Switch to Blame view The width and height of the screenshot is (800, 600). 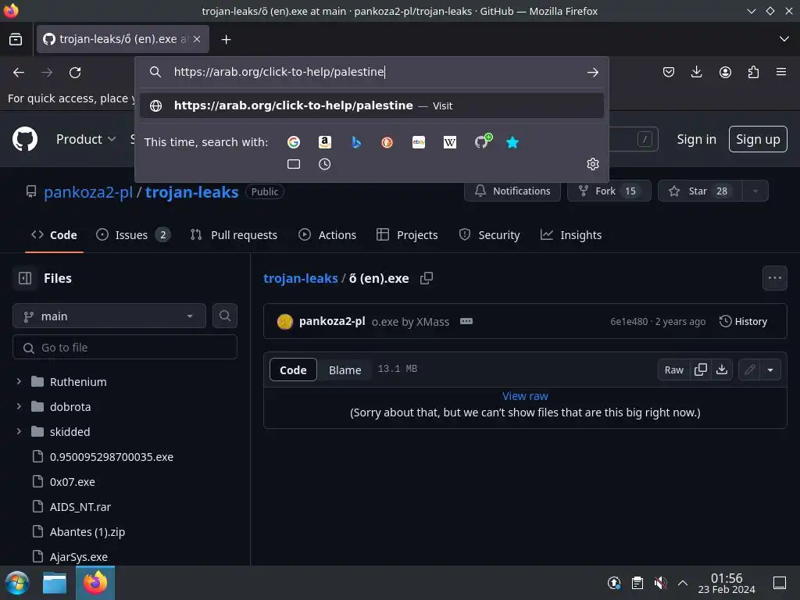(x=345, y=370)
